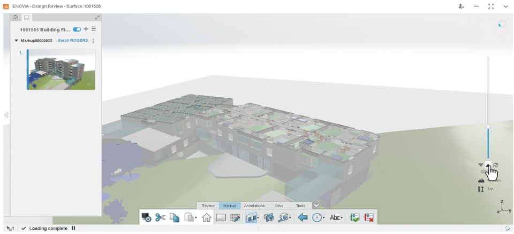Viewport: 514px width, 234px height.
Task: Expand the side panel with arrows icon
Action: tap(97, 17)
